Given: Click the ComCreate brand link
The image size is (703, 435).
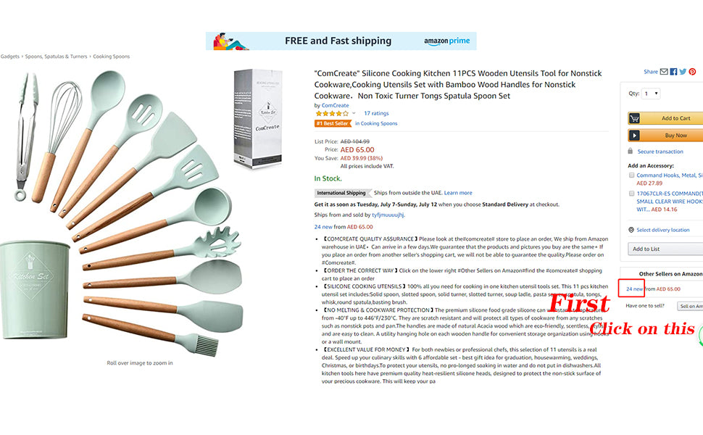Looking at the screenshot, I should coord(335,105).
